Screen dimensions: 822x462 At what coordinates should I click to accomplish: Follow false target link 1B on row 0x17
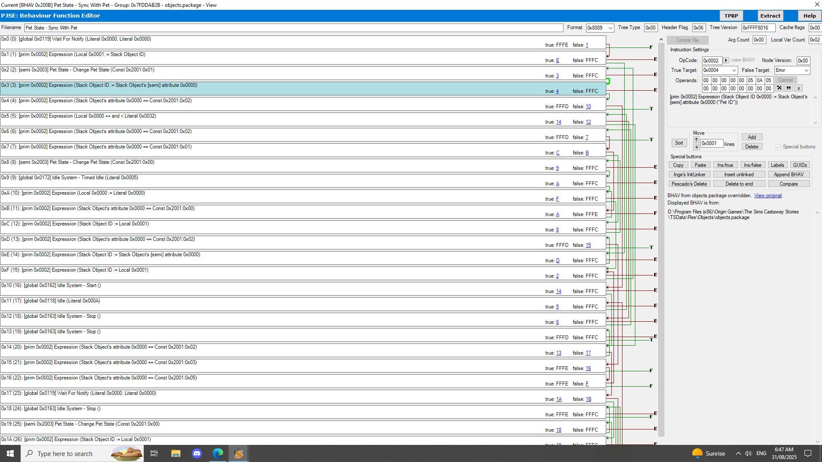click(x=589, y=399)
